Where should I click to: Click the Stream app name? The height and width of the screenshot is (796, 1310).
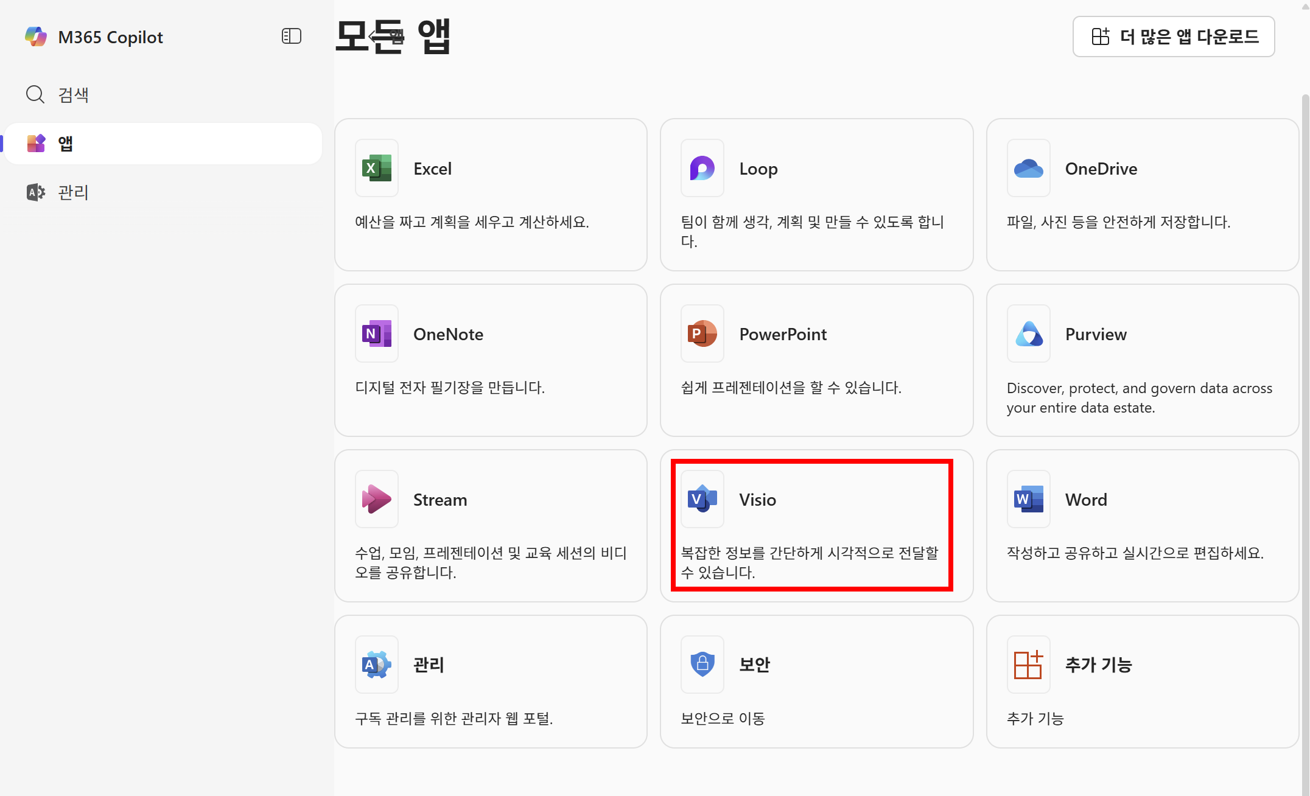(x=440, y=500)
